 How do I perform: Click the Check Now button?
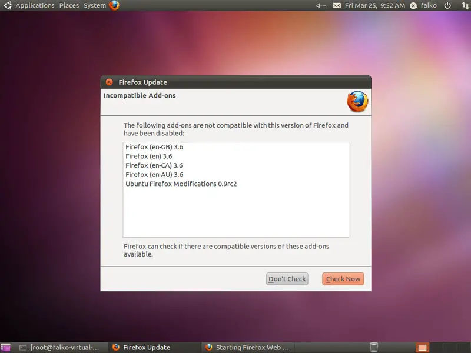pos(343,279)
